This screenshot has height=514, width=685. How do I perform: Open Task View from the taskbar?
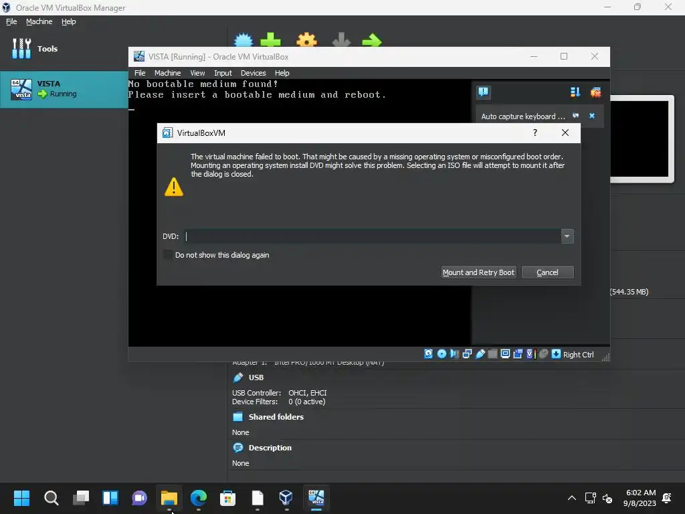click(81, 498)
